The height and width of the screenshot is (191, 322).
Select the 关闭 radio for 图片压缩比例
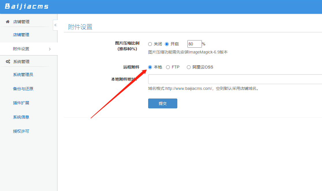point(150,44)
